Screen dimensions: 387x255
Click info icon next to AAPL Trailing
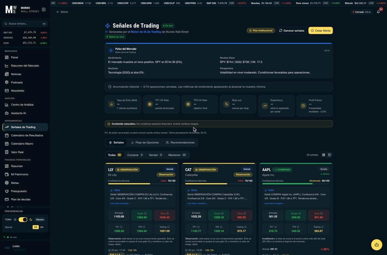coord(322,227)
